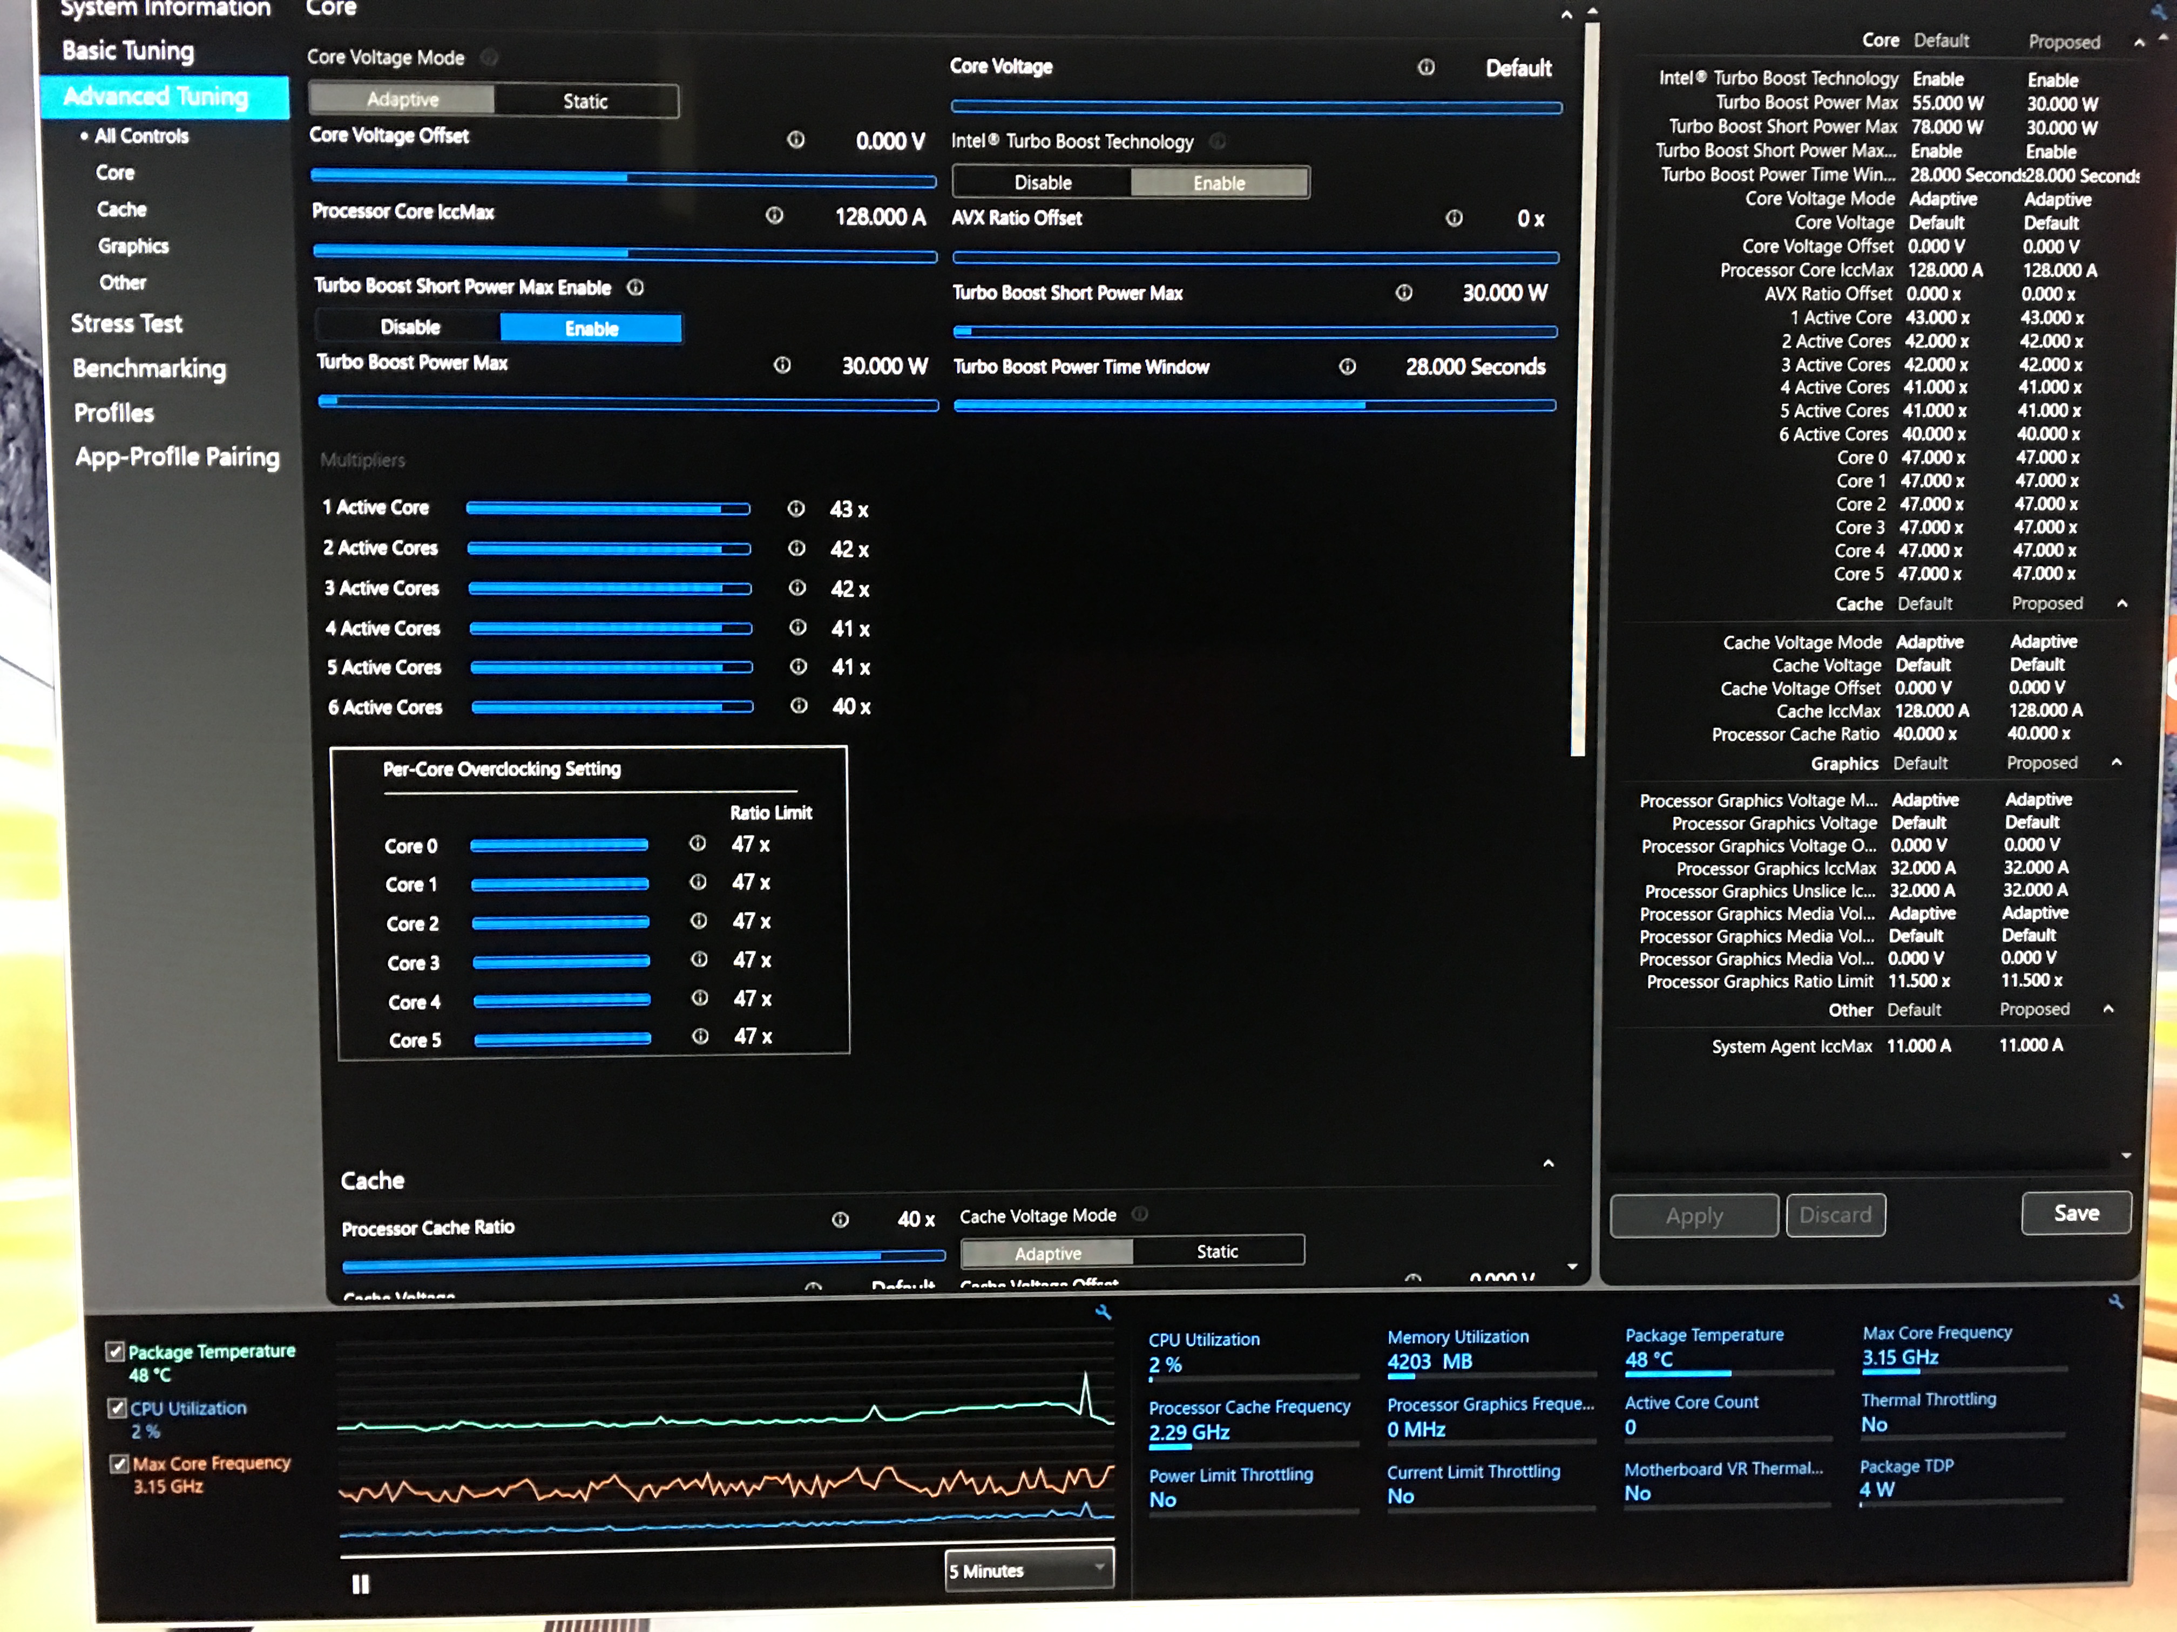
Task: Toggle CPU Utilization graph checkbox
Action: click(118, 1407)
